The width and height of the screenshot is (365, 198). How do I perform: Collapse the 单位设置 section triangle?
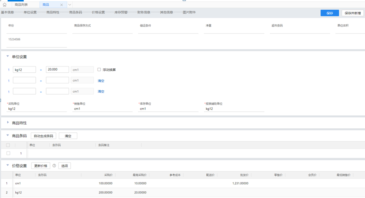tap(8, 57)
